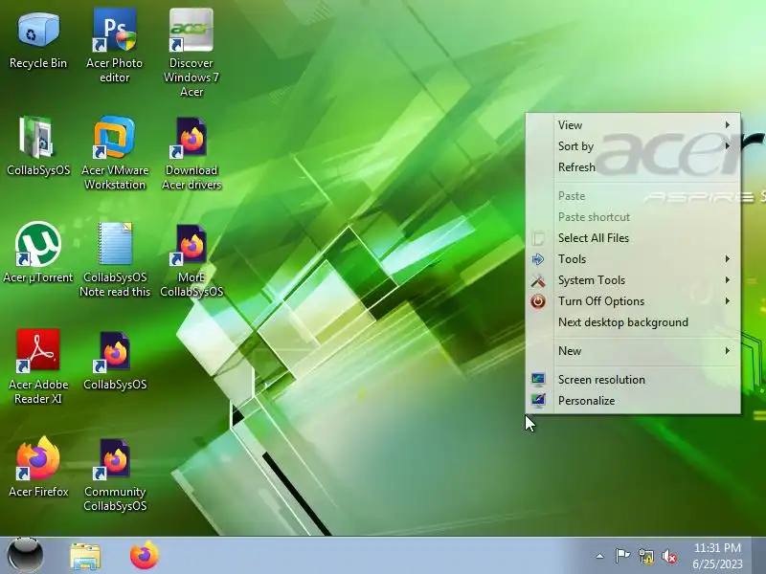The height and width of the screenshot is (574, 766).
Task: Expand the Turn Off Options submenu
Action: 633,301
